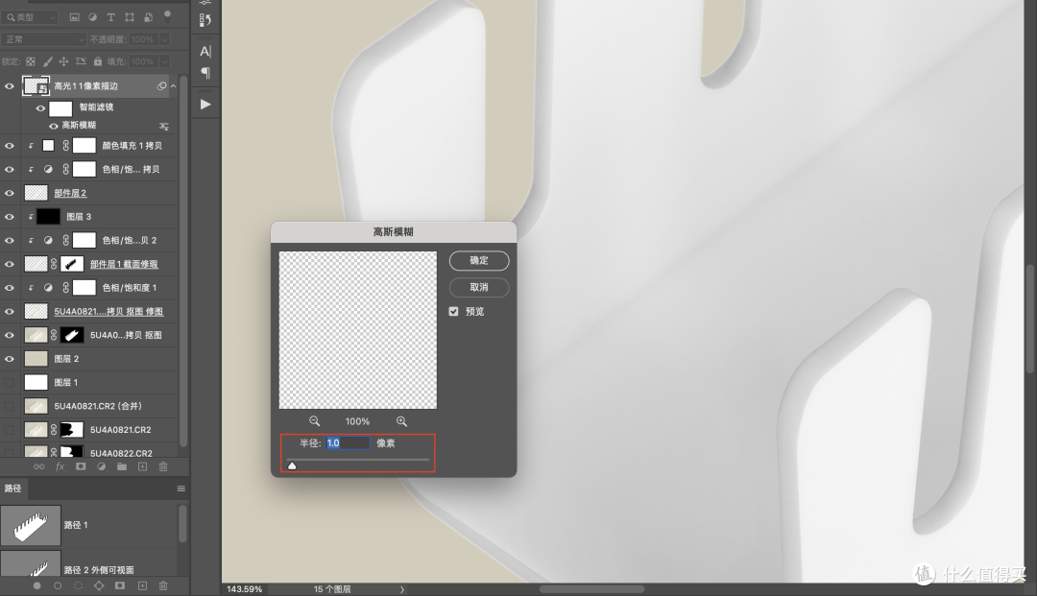Open the Character panel icon
1037x596 pixels.
205,52
